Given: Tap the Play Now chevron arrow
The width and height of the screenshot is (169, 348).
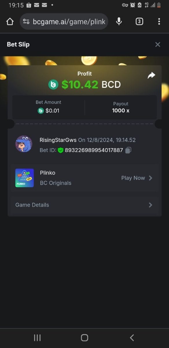Looking at the screenshot, I should [150, 178].
